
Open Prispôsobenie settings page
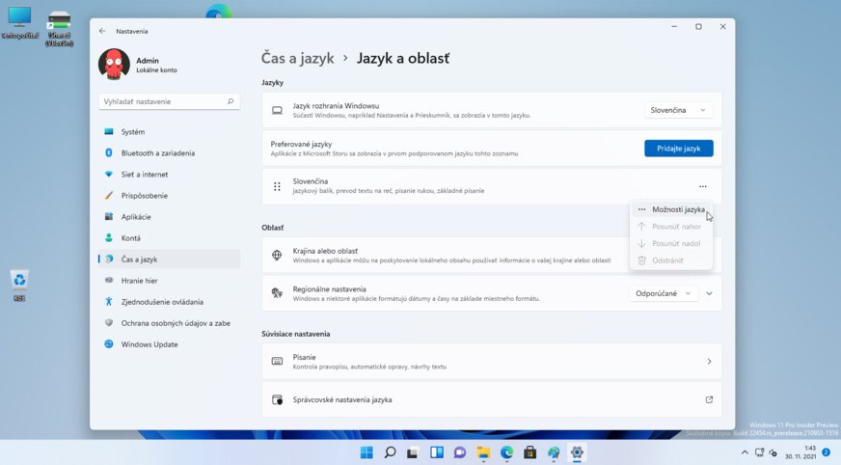point(144,195)
